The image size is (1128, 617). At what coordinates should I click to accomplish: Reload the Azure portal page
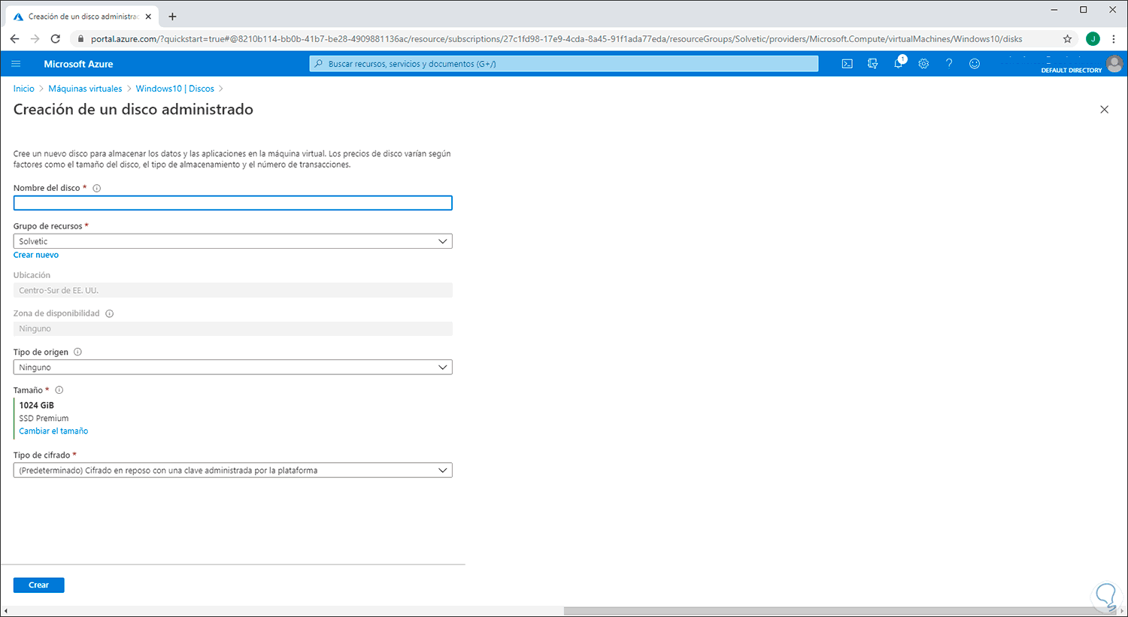pos(55,39)
